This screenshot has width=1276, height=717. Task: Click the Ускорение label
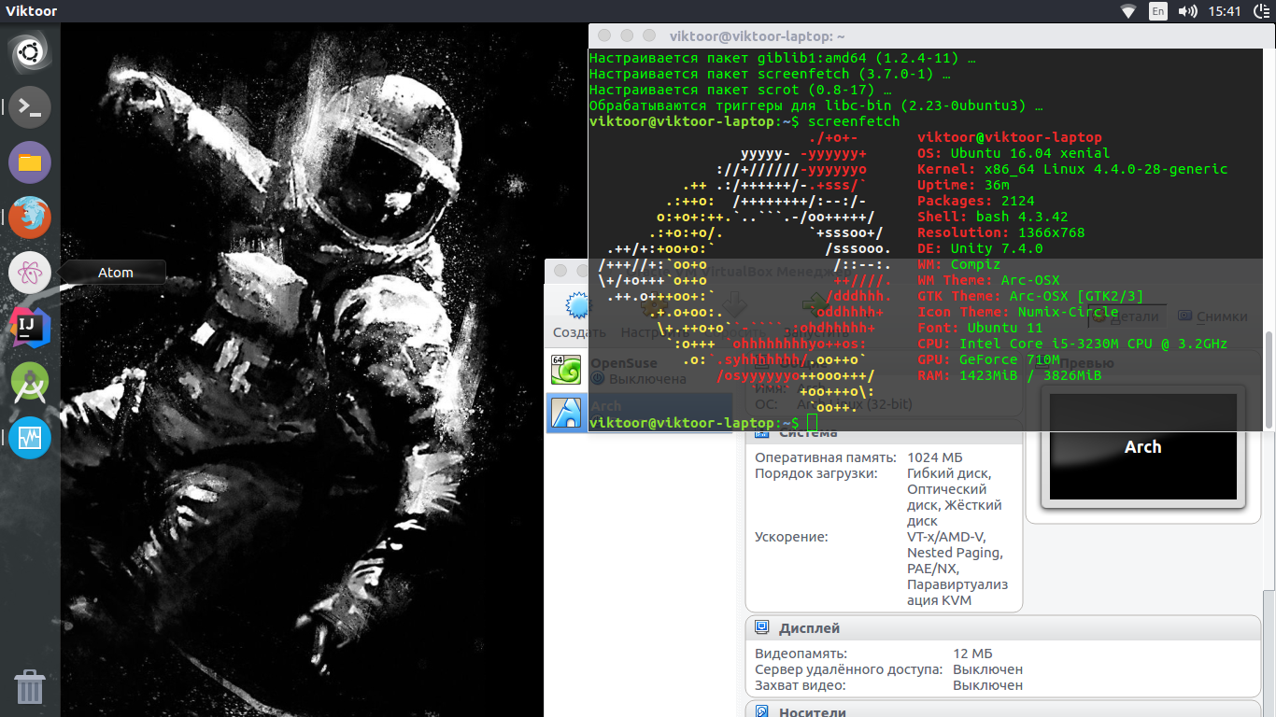click(x=791, y=537)
